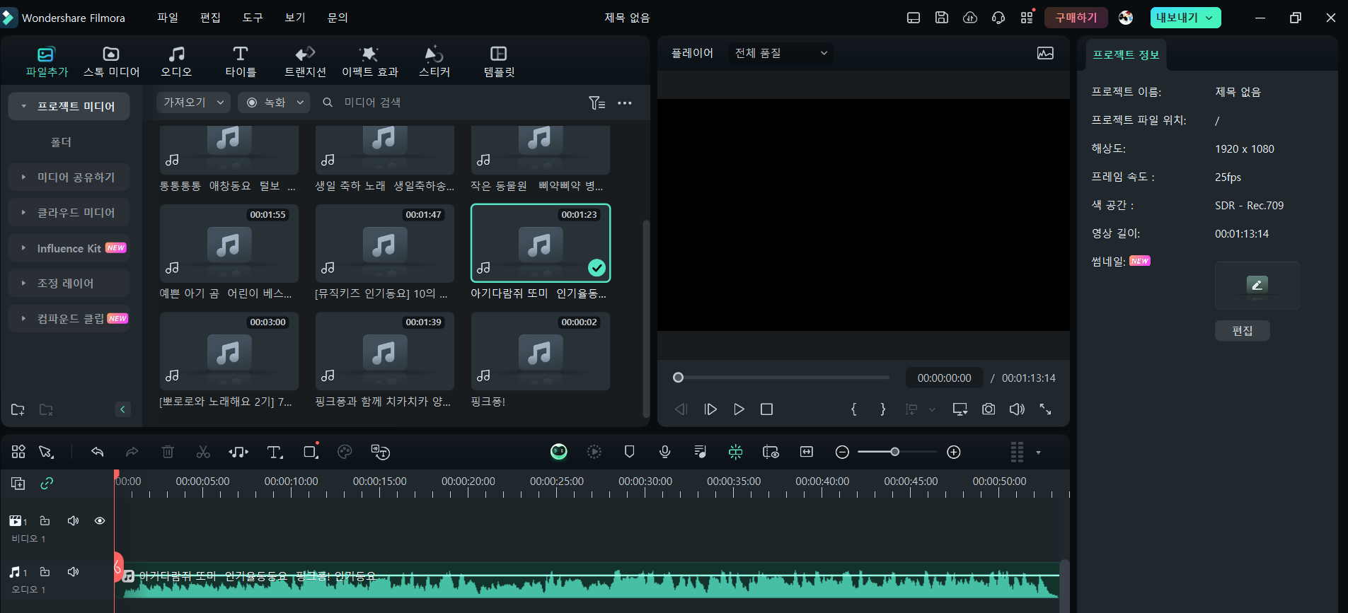Stop playback with the square stop button
Screen dimensions: 1348x613
click(766, 409)
